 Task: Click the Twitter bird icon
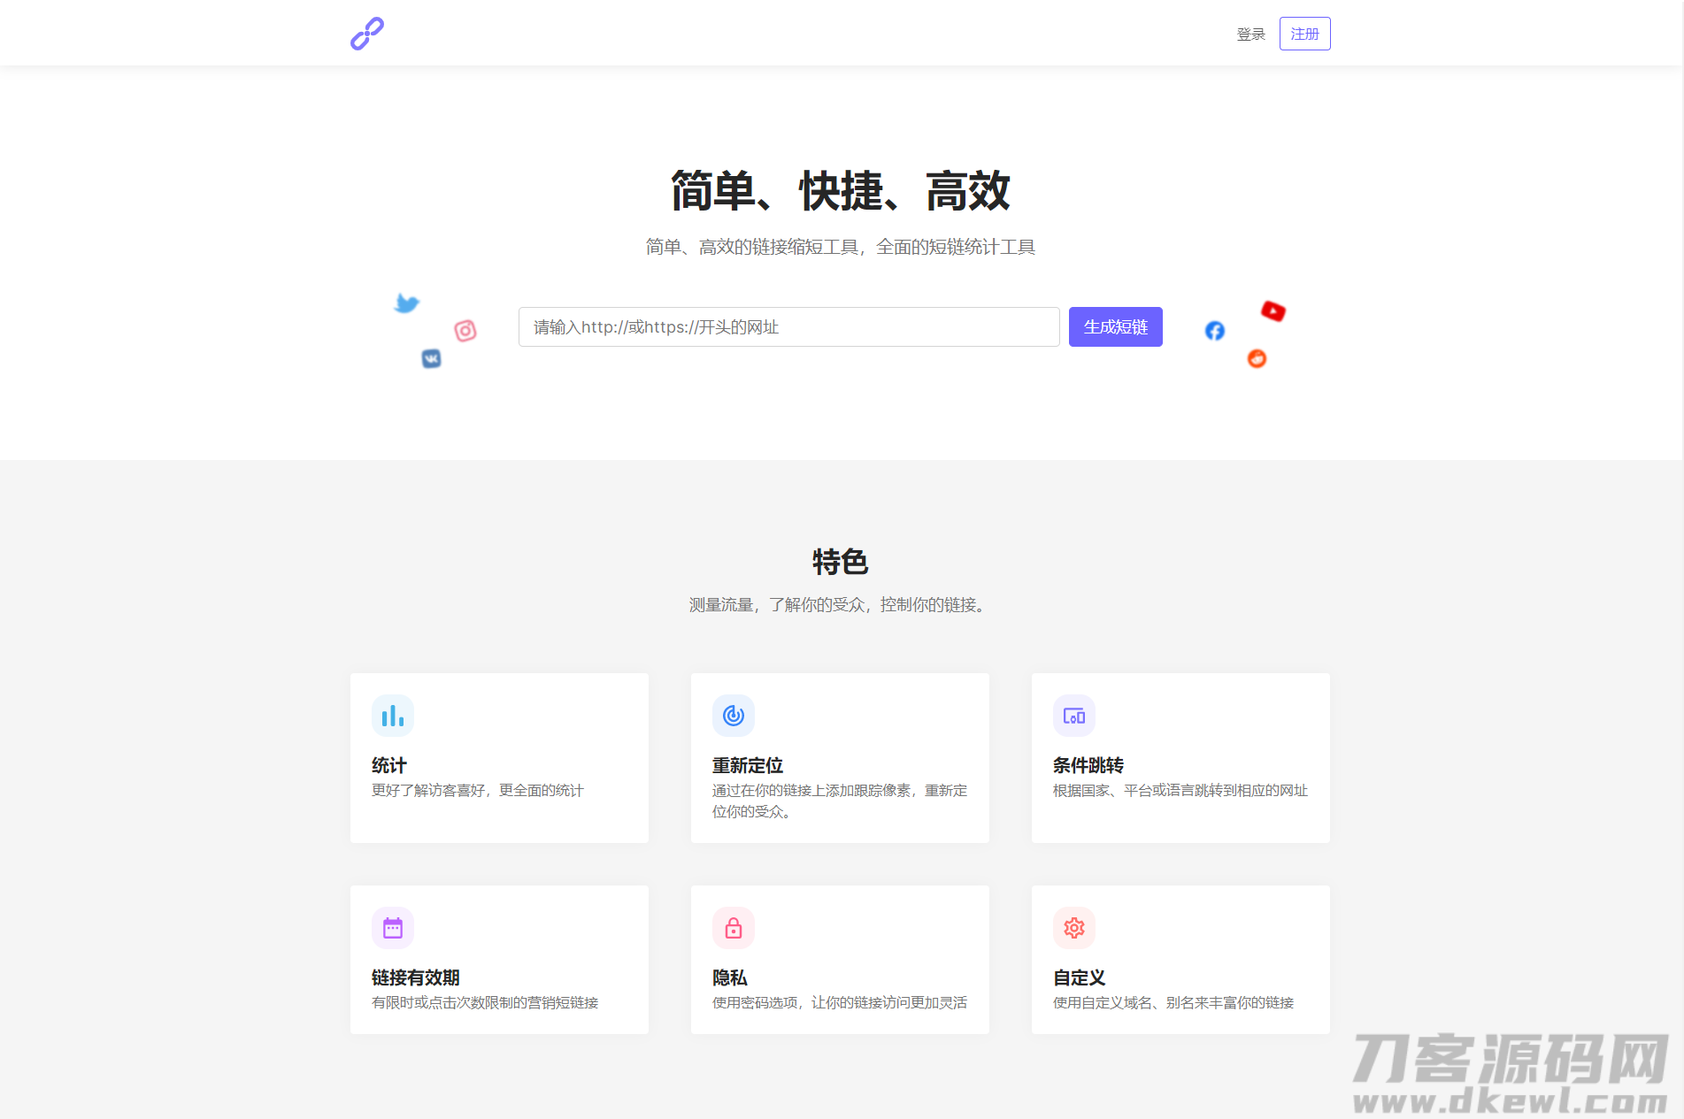[406, 303]
